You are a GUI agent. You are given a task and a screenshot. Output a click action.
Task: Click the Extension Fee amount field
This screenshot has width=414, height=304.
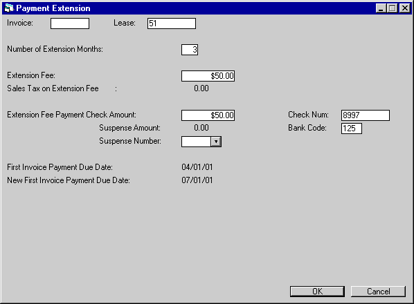(x=208, y=76)
